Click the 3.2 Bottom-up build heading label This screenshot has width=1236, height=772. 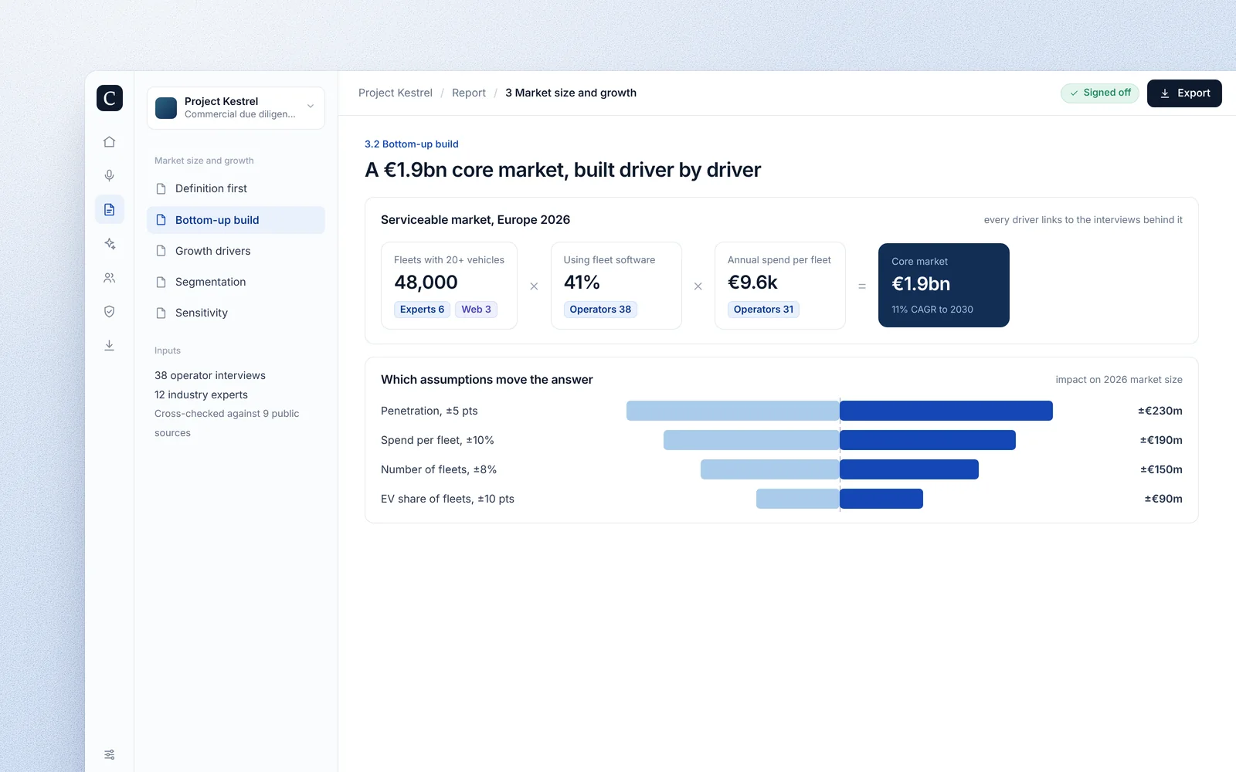pos(412,144)
